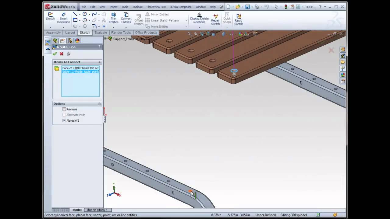Screen dimensions: 390x219
Task: Enable the Reverse checkbox
Action: click(64, 109)
